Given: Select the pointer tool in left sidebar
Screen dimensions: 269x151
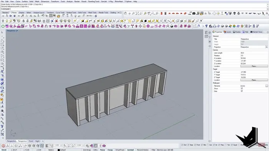Looking at the screenshot, I should 2,32.
